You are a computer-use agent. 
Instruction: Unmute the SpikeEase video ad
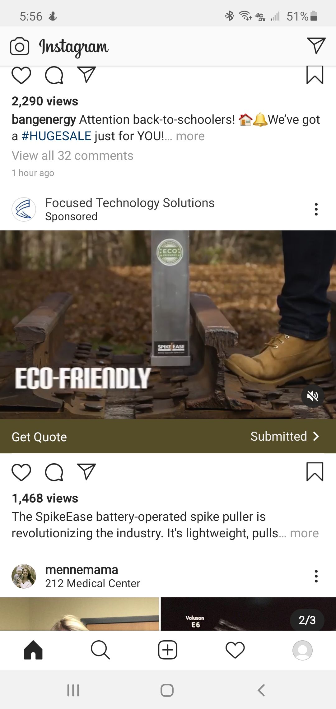click(313, 396)
